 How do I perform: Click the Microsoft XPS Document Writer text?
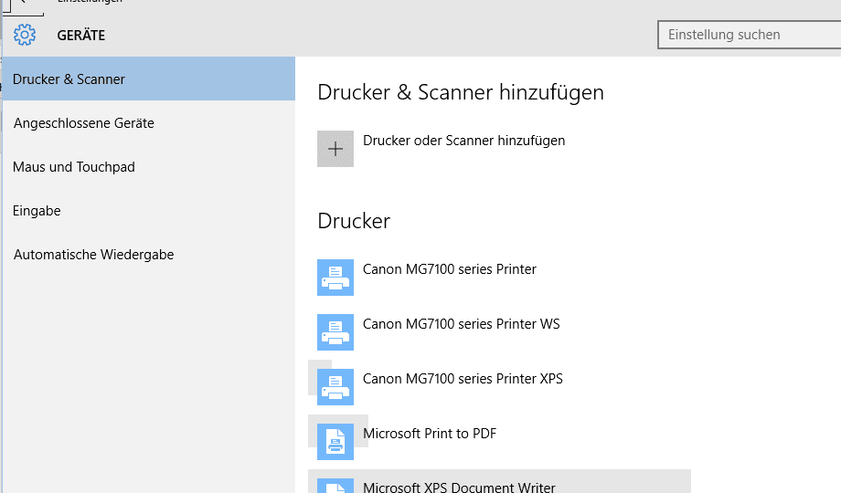coord(459,488)
